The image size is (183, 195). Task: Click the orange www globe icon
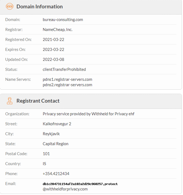(10, 6)
